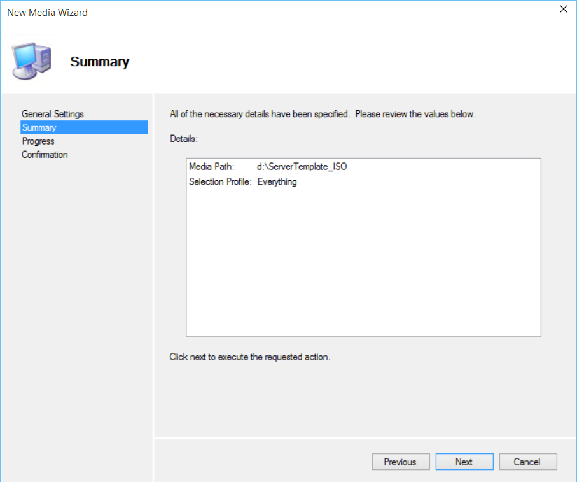Select the d:\ServerTemplate_ISO path value
Image resolution: width=577 pixels, height=482 pixels.
tap(302, 167)
